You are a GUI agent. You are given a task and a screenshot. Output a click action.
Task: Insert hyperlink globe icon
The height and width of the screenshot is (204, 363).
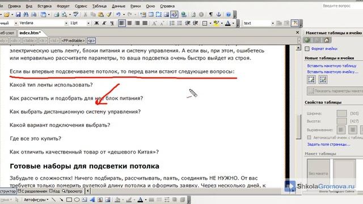[x=184, y=15]
